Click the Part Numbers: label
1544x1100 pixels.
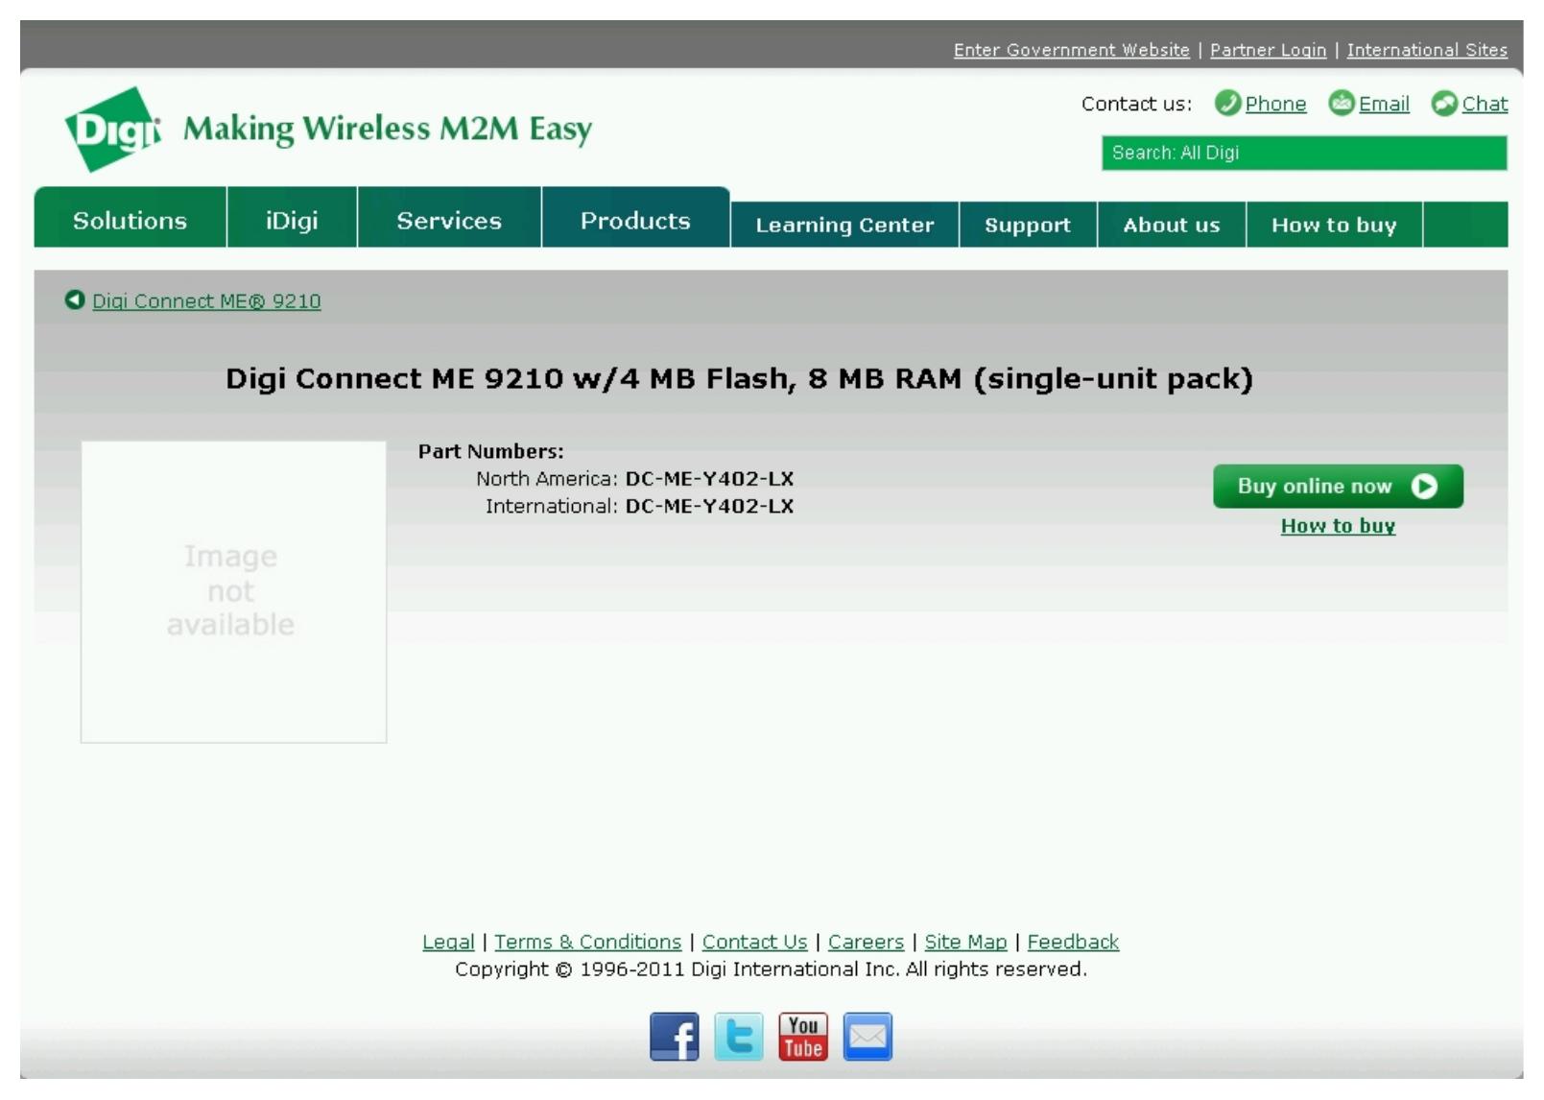coord(490,451)
